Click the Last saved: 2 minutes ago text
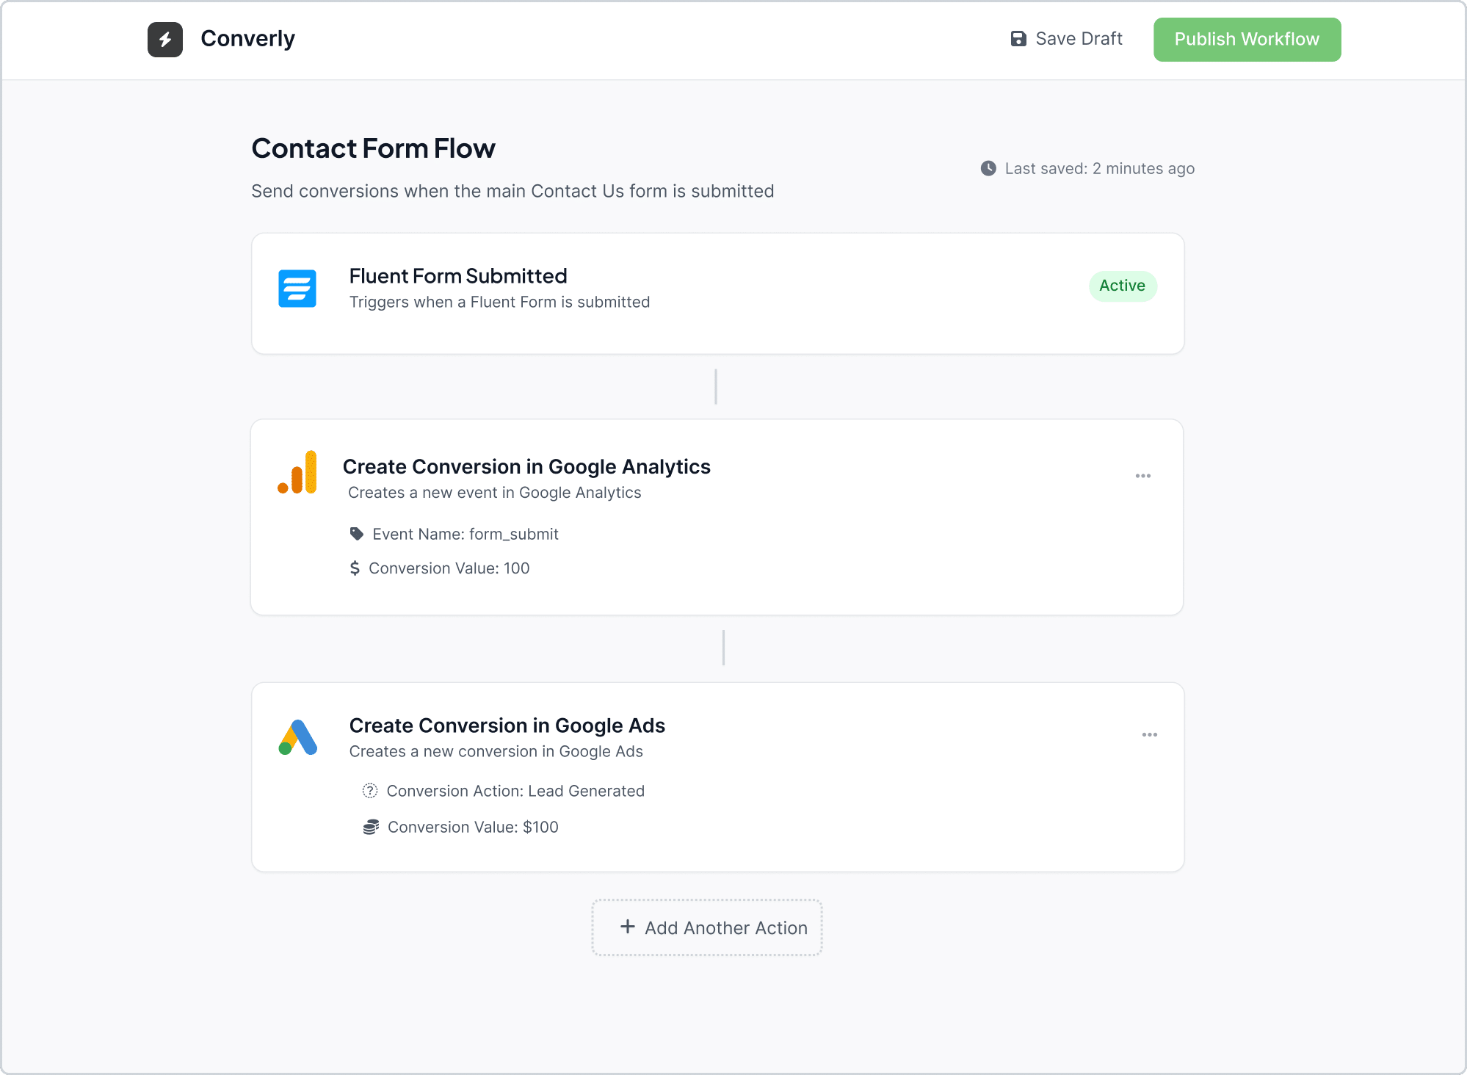This screenshot has height=1075, width=1467. click(x=1099, y=168)
